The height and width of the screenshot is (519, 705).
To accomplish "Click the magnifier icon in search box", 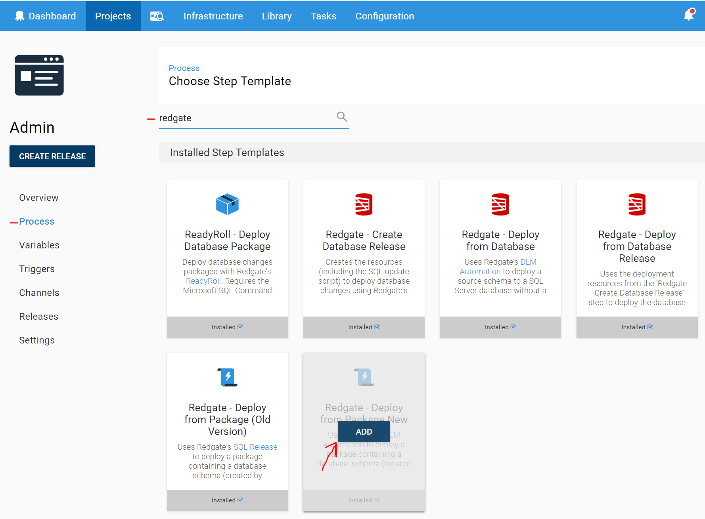I will coord(342,117).
